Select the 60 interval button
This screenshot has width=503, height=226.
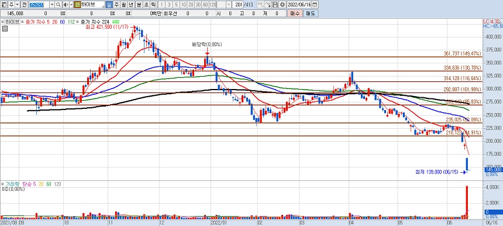pyautogui.click(x=205, y=5)
